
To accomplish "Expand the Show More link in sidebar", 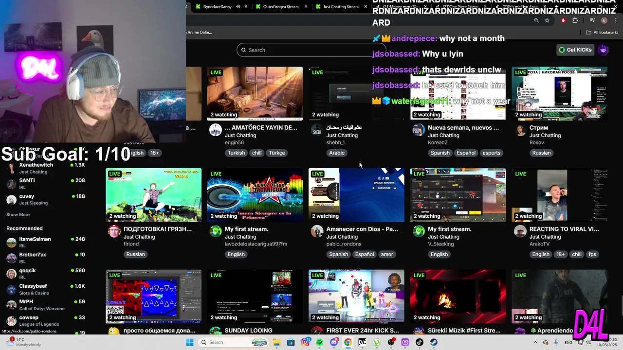I will click(18, 215).
